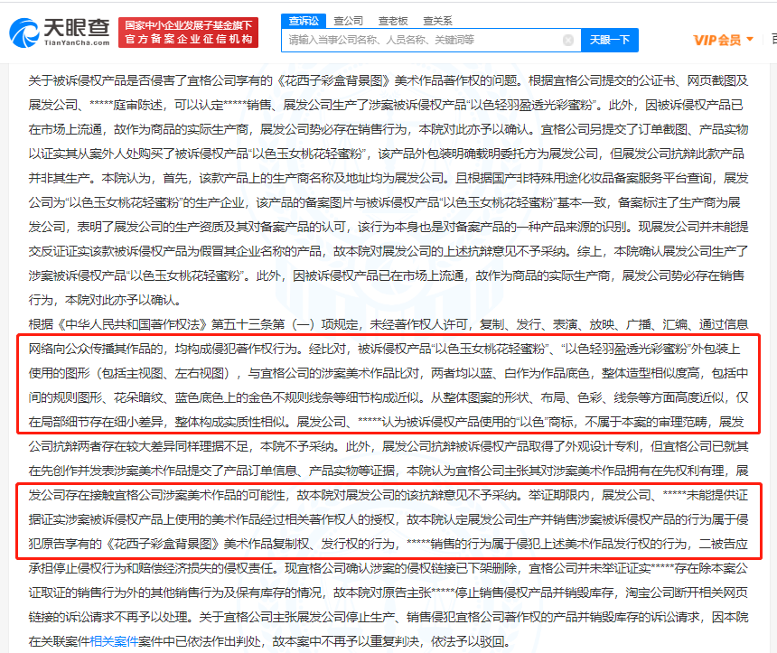Focus the 请输入当事公司名称 search field
Viewport: 777px width, 653px height.
(x=431, y=40)
